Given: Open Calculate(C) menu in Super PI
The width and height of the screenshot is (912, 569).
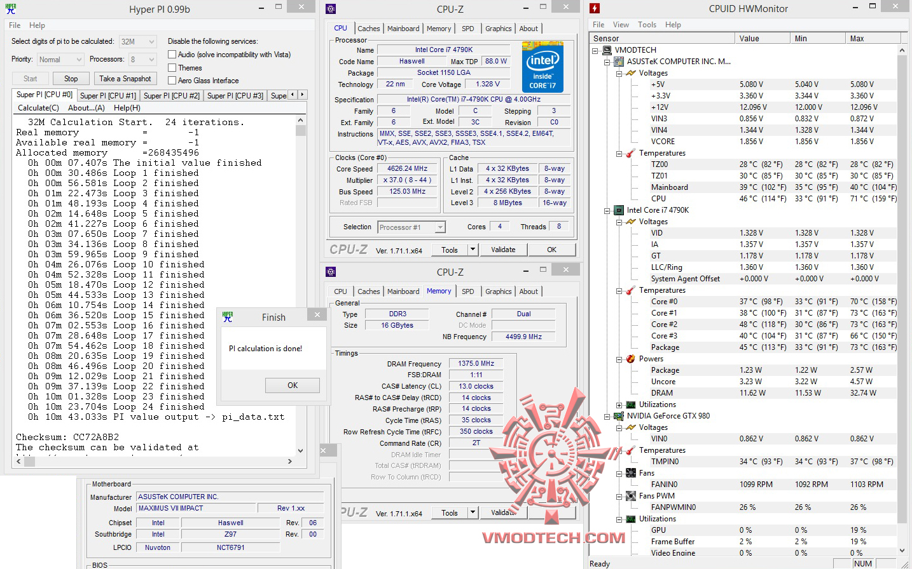Looking at the screenshot, I should (38, 108).
